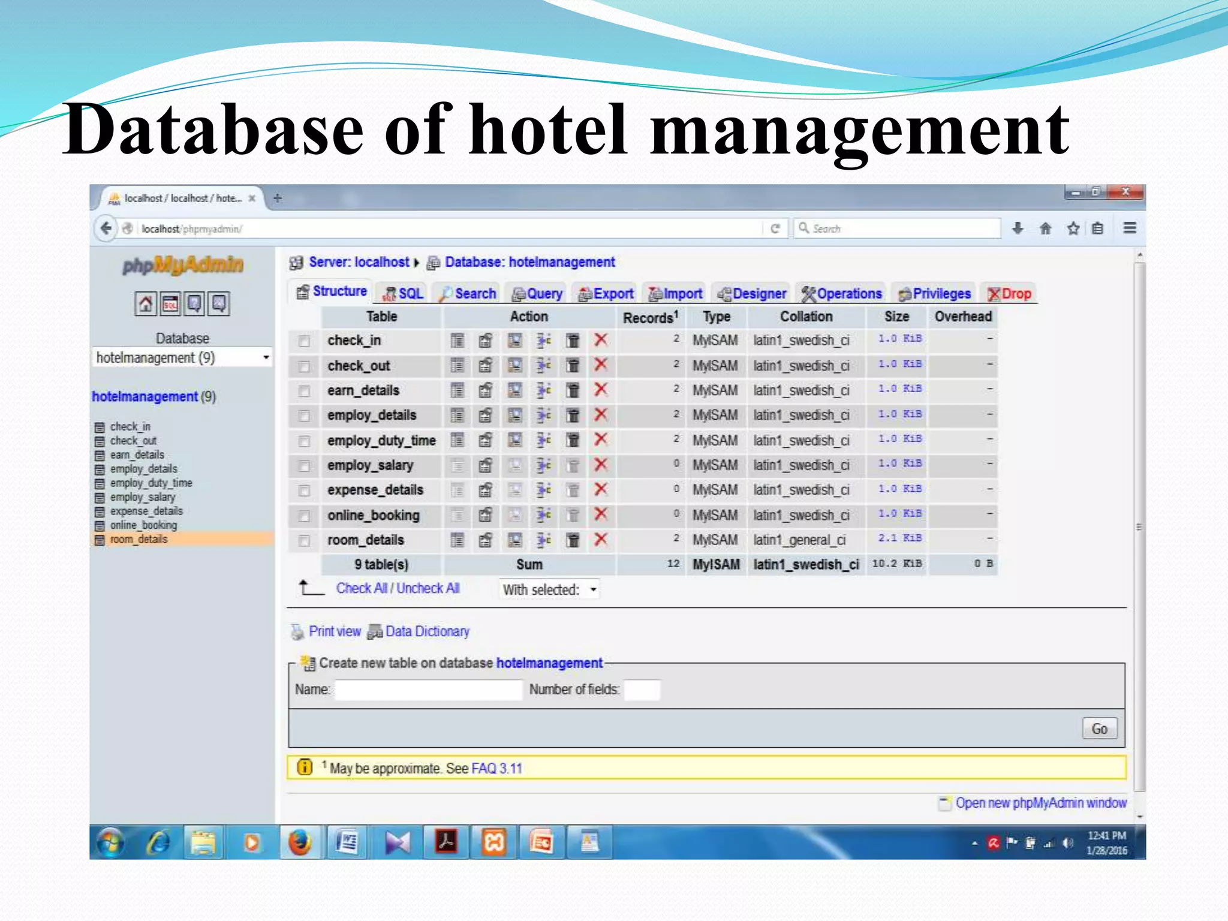The height and width of the screenshot is (921, 1228).
Task: Focus the Number of fields input
Action: [x=642, y=690]
